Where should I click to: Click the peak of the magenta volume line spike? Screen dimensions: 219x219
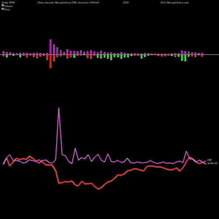pyautogui.click(x=59, y=108)
